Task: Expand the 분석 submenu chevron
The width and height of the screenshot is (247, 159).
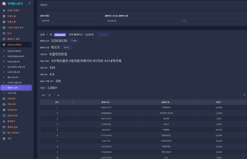Action: (30, 33)
